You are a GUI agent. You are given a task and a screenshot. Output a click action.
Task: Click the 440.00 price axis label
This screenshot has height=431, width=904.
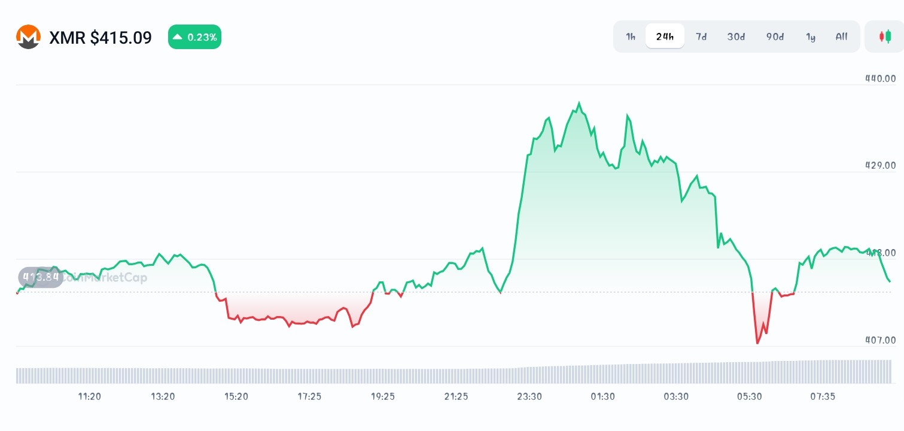pyautogui.click(x=881, y=78)
